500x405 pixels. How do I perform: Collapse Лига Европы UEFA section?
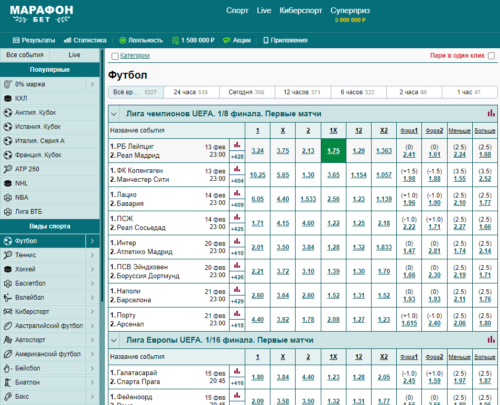pos(114,341)
